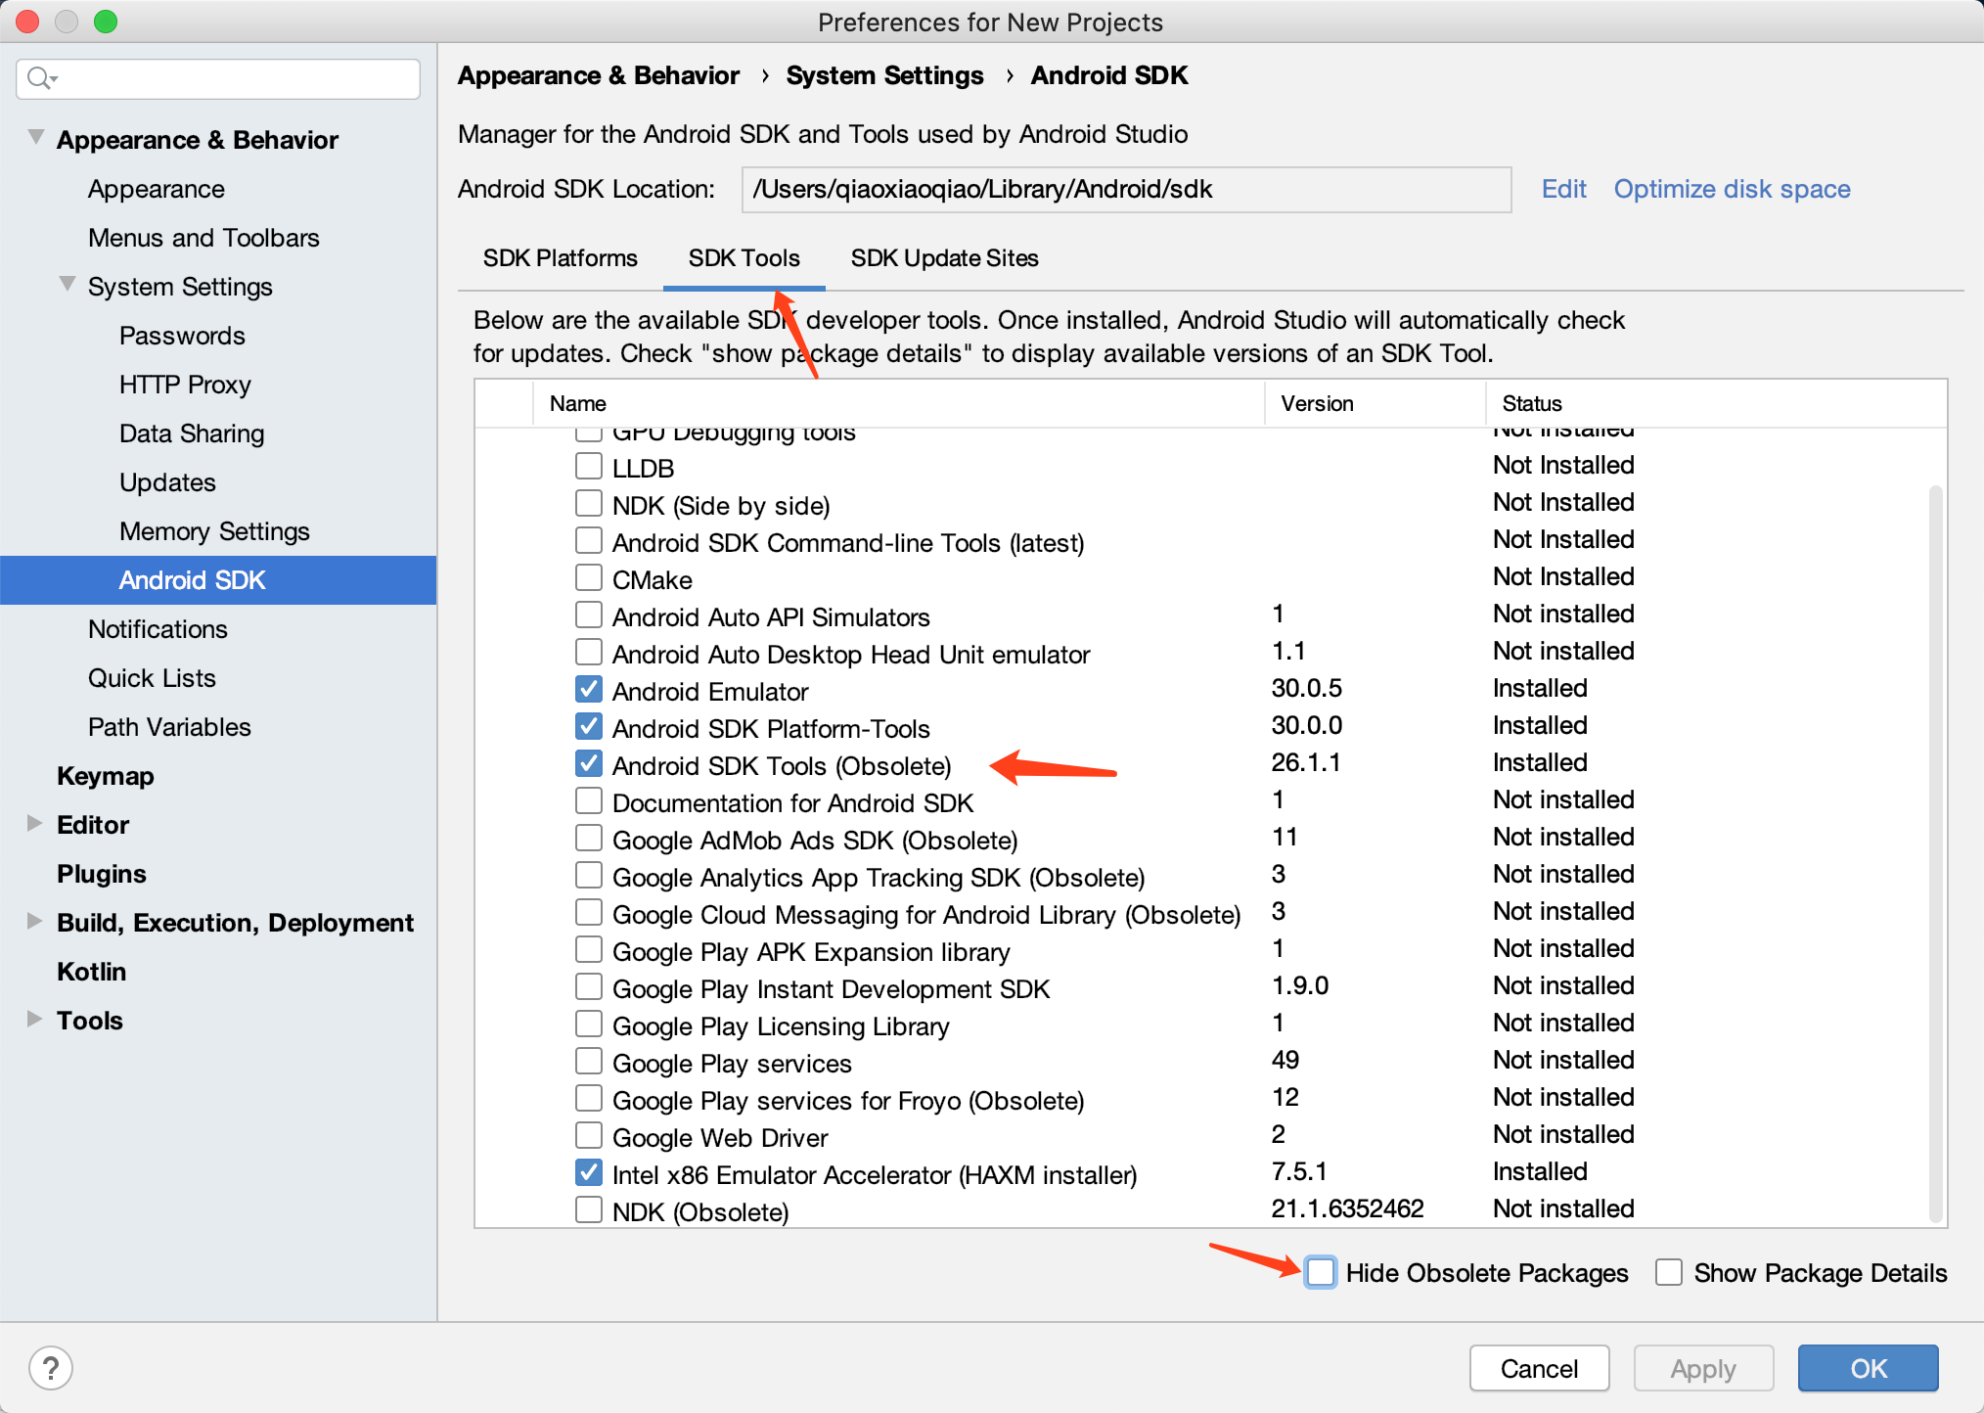Uncheck Android SDK Platform-Tools checkbox
1984x1413 pixels.
588,726
